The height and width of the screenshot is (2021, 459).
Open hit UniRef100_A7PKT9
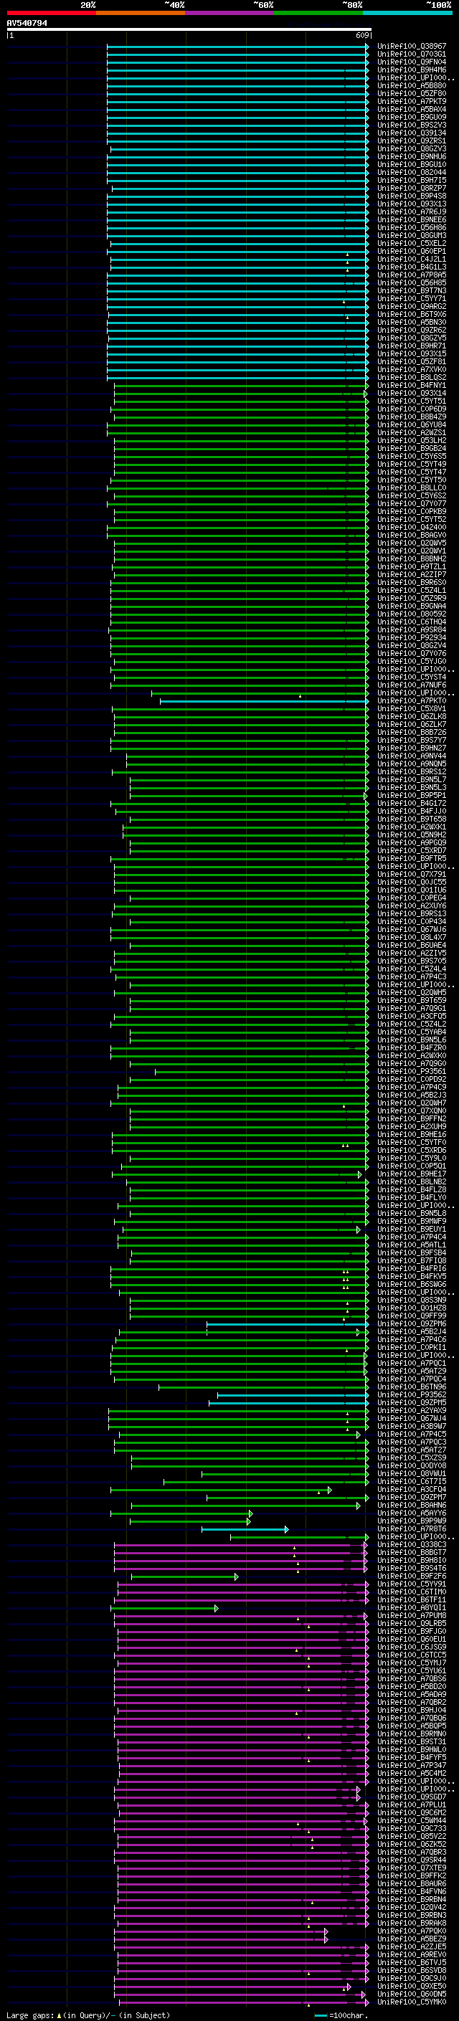412,101
